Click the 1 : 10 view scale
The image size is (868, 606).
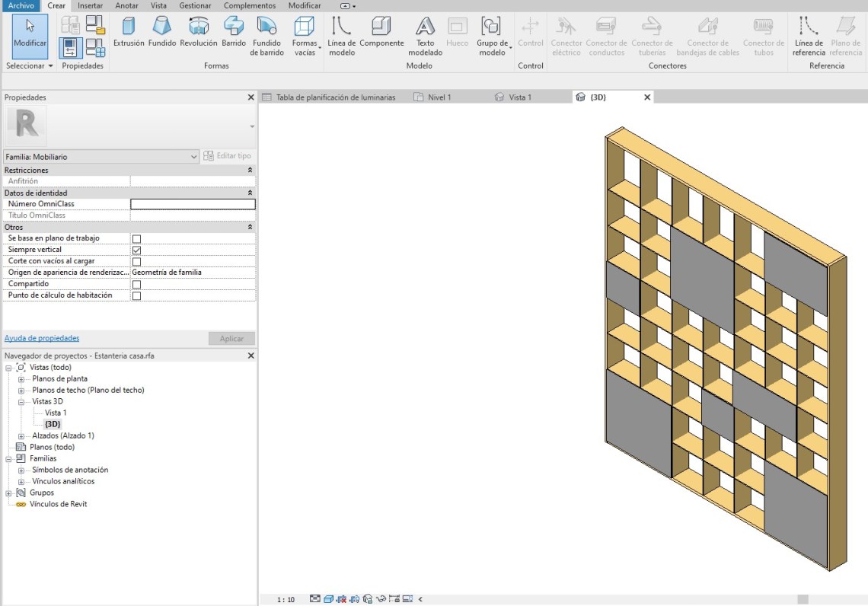pyautogui.click(x=286, y=599)
